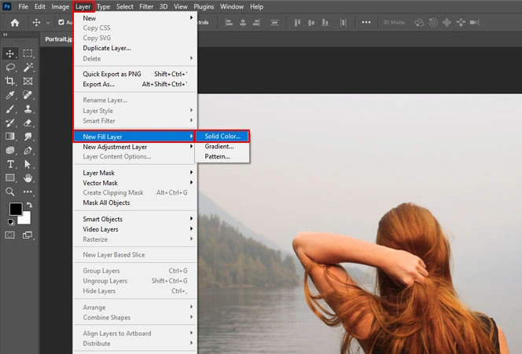This screenshot has width=522, height=354.
Task: Activate the Horizontal Type tool
Action: (10, 164)
